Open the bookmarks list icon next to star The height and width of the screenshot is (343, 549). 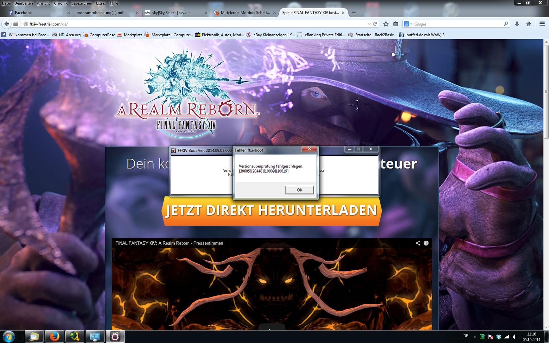coord(396,24)
